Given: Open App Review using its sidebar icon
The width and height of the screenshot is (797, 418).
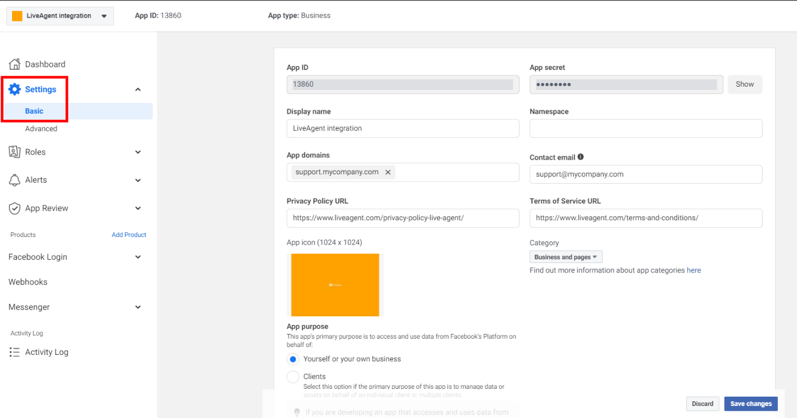Looking at the screenshot, I should pyautogui.click(x=15, y=208).
